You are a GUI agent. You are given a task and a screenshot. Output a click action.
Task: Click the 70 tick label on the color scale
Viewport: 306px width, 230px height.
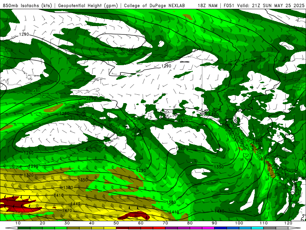point(165,223)
